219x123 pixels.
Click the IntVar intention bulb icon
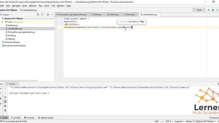[66, 24]
